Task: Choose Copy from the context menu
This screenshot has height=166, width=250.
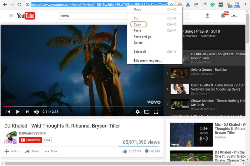Action: (155, 24)
